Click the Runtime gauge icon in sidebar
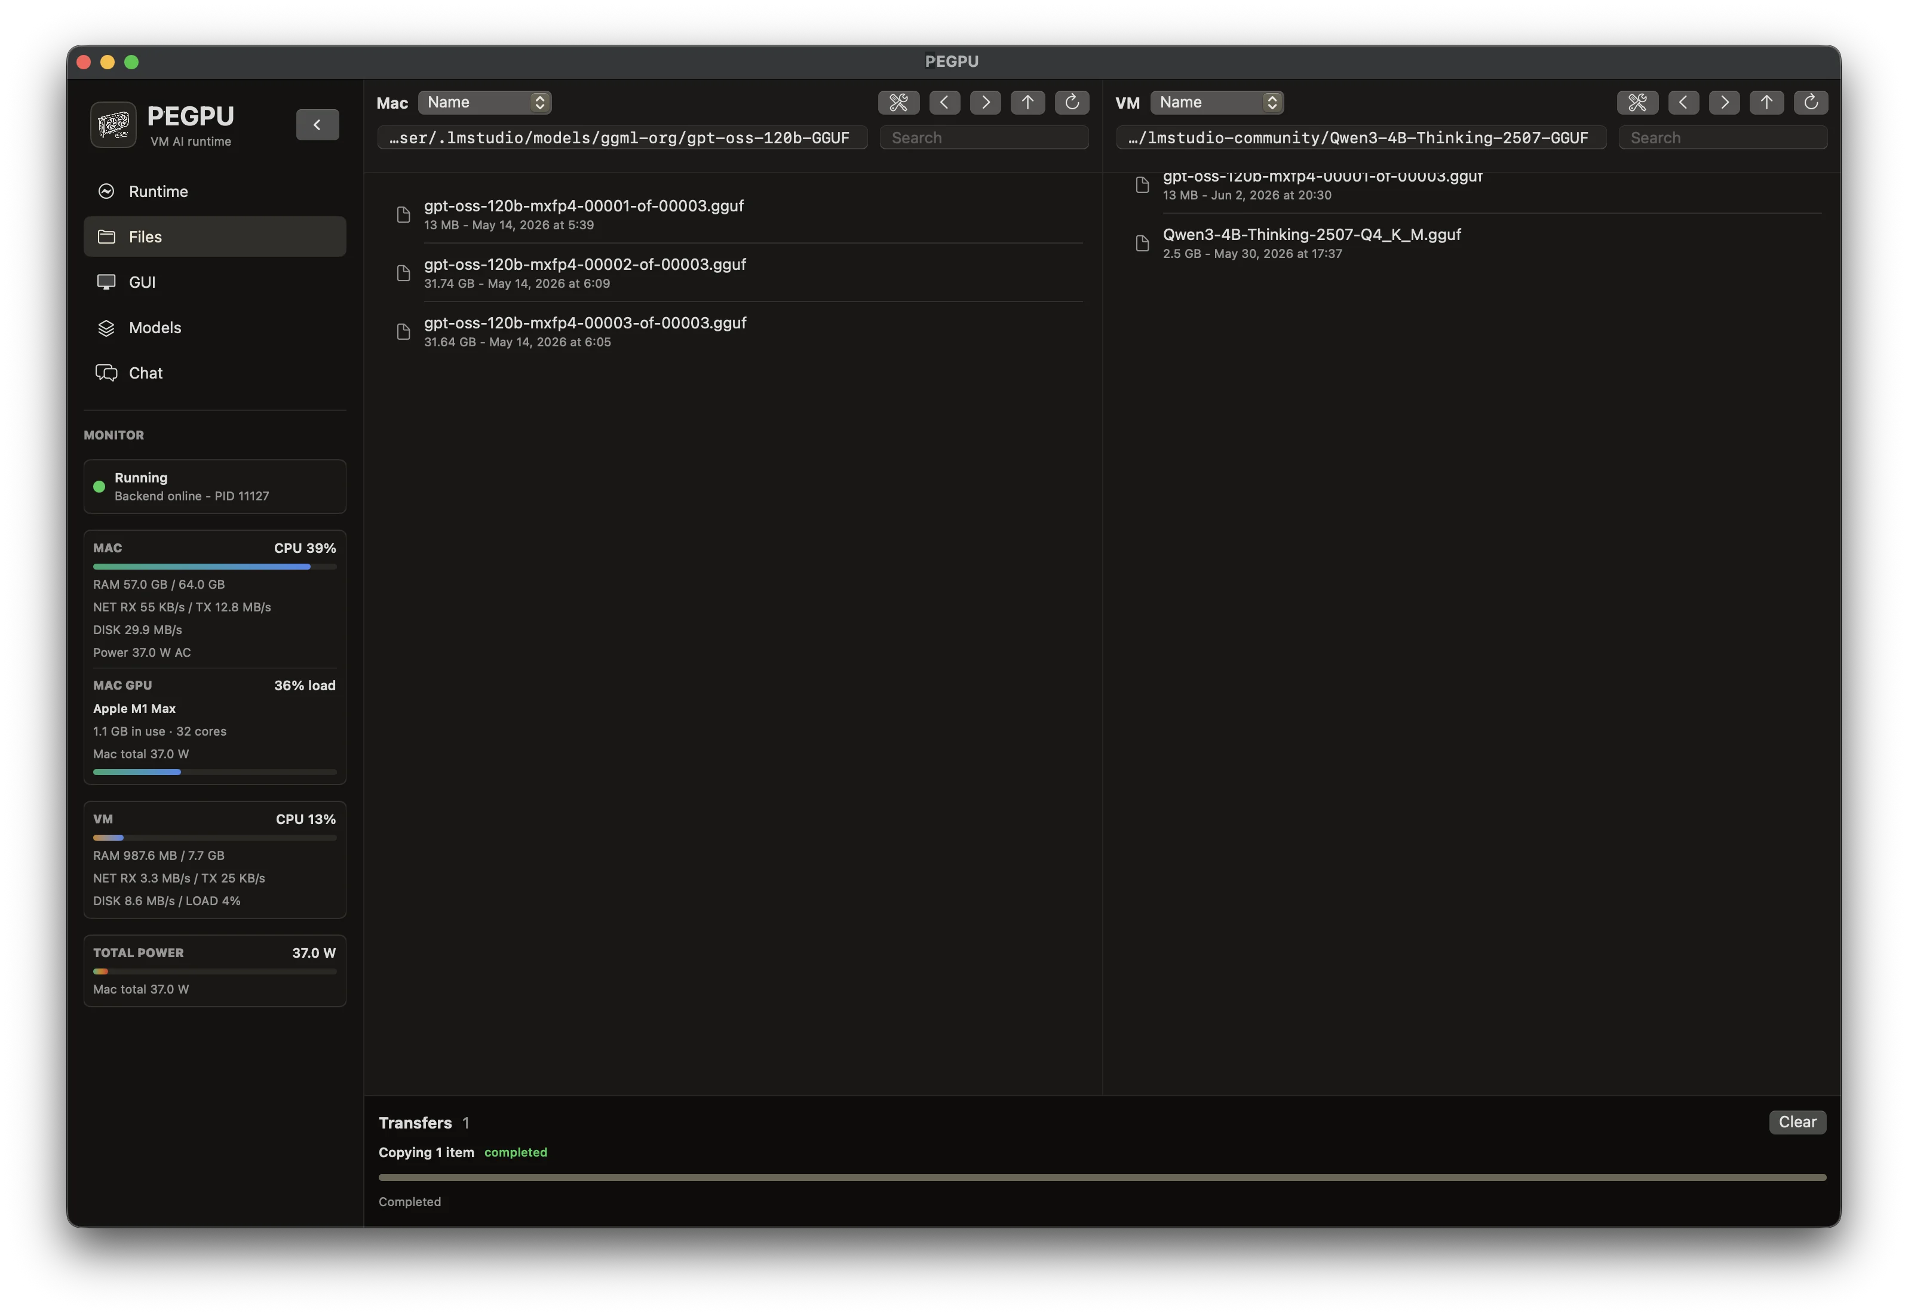Image resolution: width=1908 pixels, height=1316 pixels. tap(106, 191)
